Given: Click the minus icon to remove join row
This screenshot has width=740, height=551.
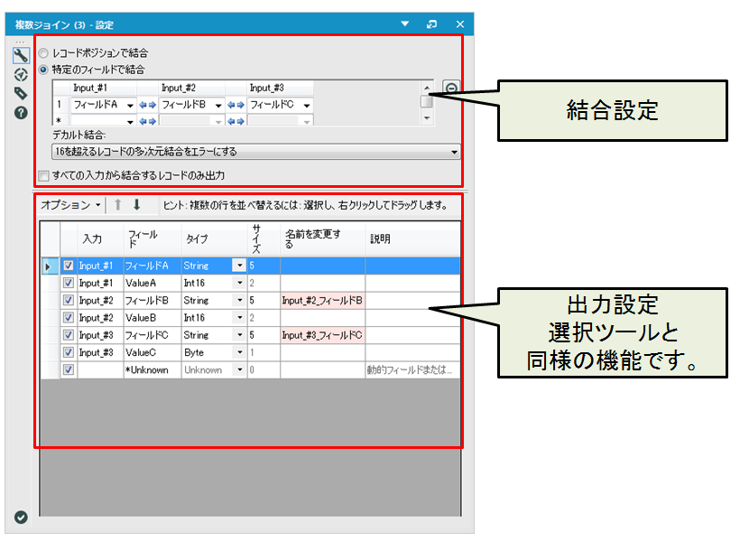Looking at the screenshot, I should coord(450,89).
